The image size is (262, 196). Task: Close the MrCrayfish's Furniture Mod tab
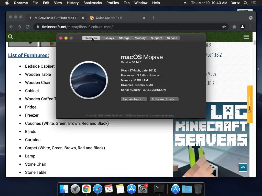point(83,18)
